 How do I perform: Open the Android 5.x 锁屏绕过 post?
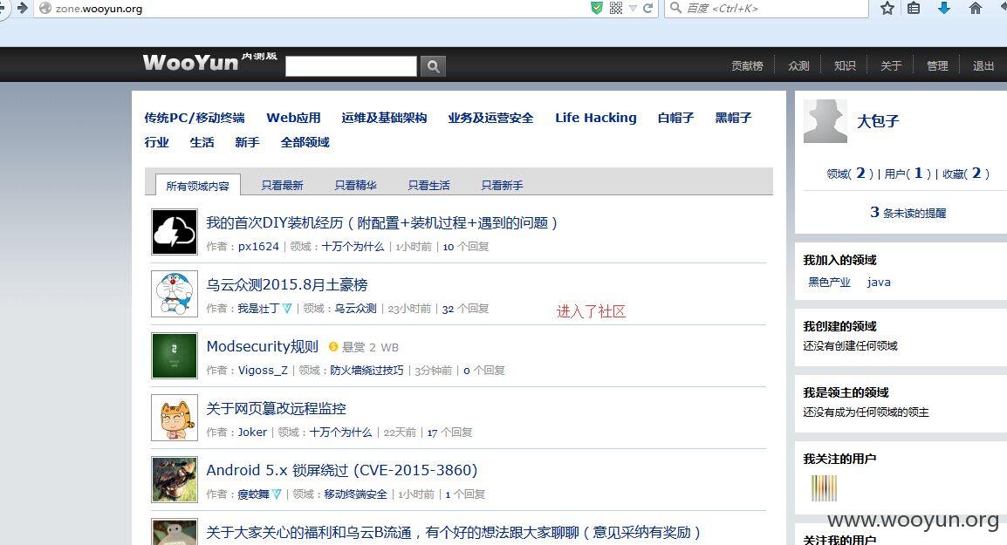click(342, 470)
